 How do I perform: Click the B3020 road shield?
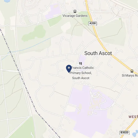[x=124, y=132]
